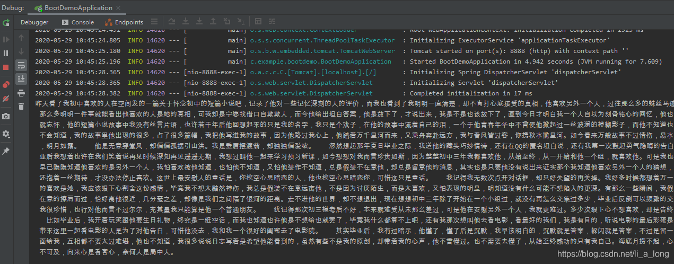This screenshot has height=264, width=674.
Task: Click the Chinese text line starting '昨天看了我初中喜欢的人'
Action: (354, 104)
